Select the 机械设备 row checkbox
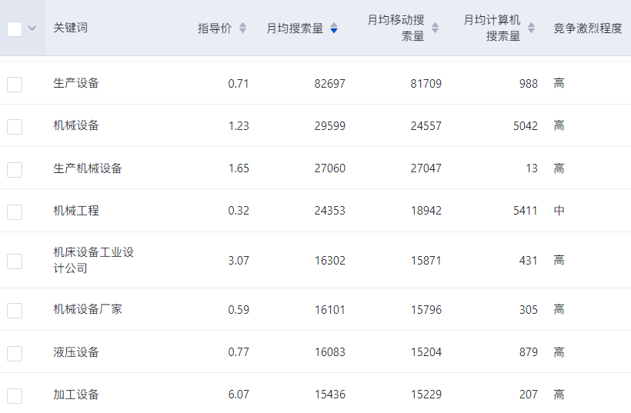This screenshot has width=631, height=413. pyautogui.click(x=15, y=126)
